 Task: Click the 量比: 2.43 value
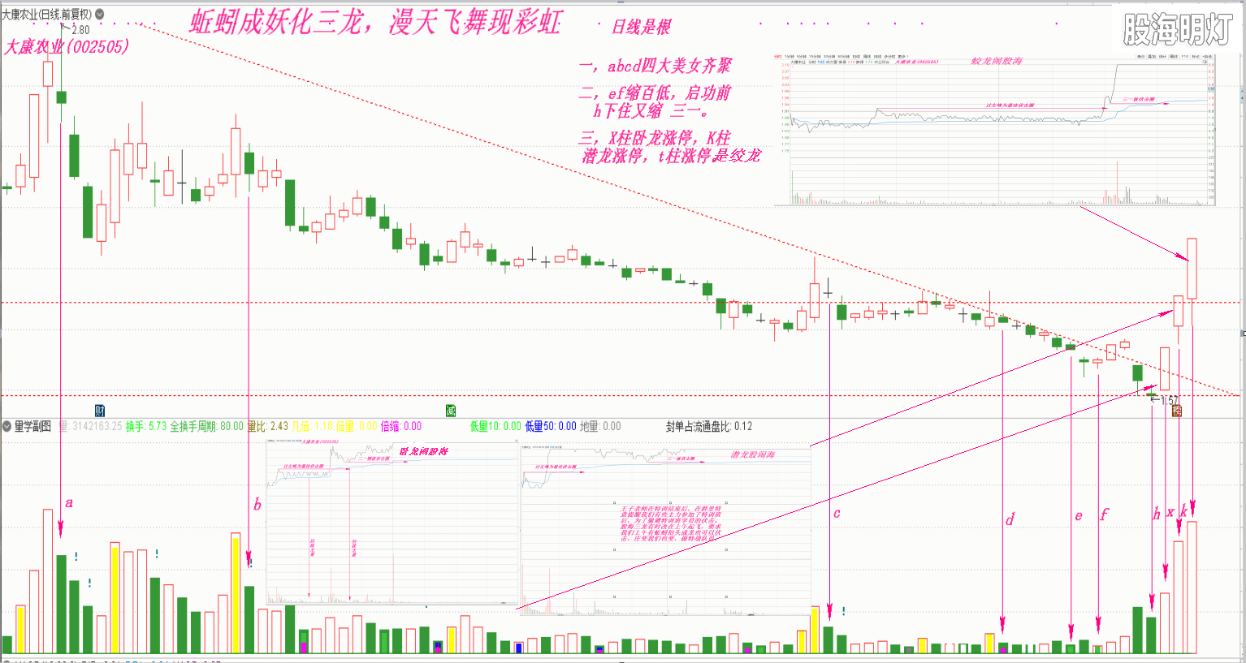[267, 426]
